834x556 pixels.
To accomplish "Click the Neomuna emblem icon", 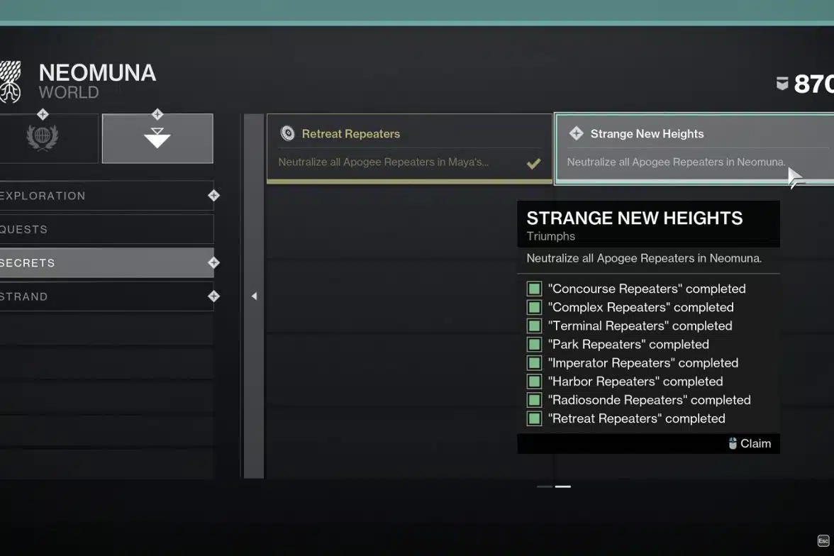I will point(10,82).
